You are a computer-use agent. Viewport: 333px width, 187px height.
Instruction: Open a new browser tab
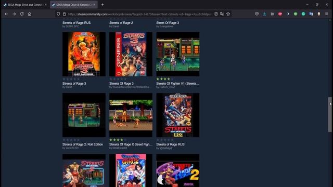(x=103, y=5)
